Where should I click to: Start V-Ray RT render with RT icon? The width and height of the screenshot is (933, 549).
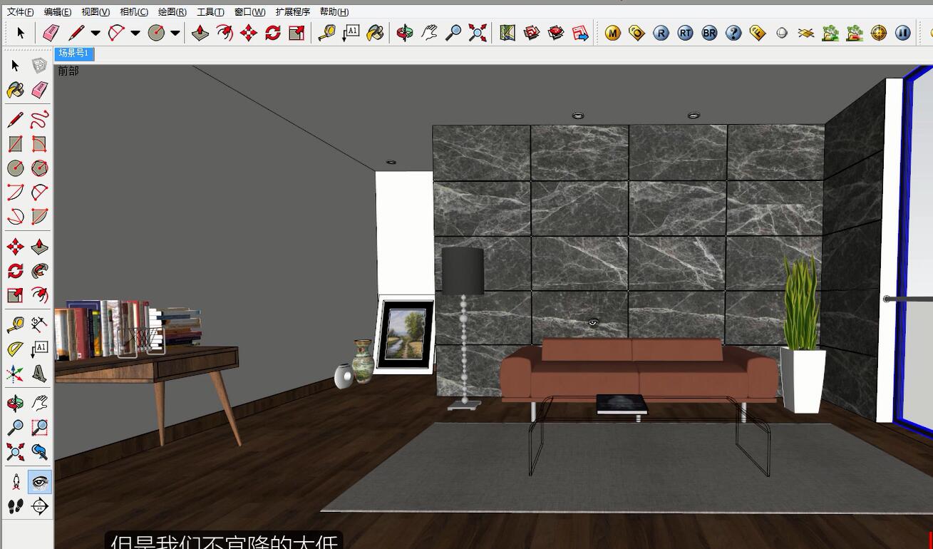click(x=685, y=33)
